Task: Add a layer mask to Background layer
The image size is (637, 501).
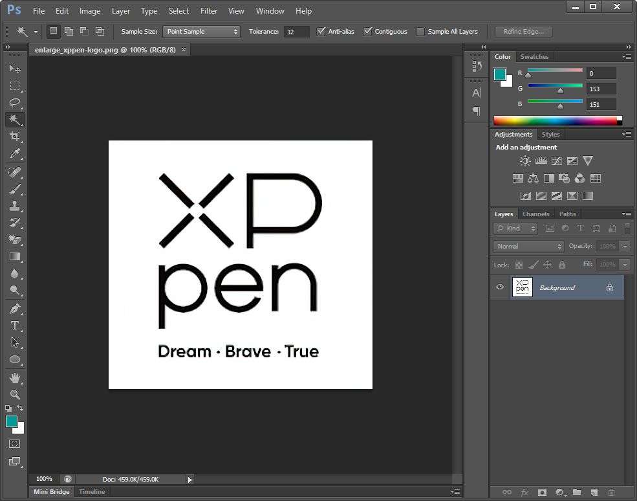Action: click(x=542, y=492)
